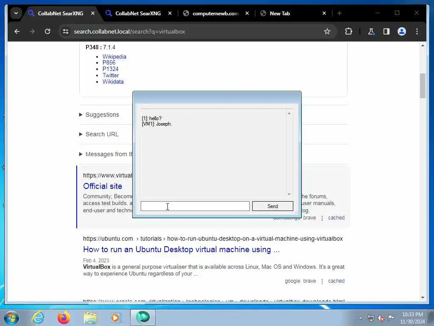This screenshot has height=326, width=434.
Task: Open the Extensions puzzle icon
Action: point(348,31)
